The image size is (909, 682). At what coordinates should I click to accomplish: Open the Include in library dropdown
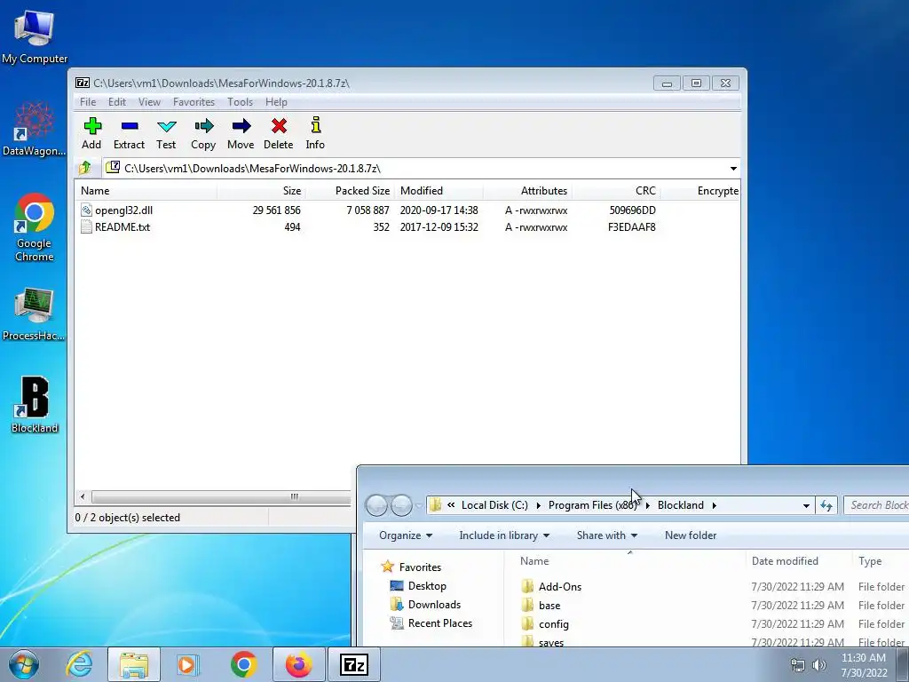click(x=504, y=535)
